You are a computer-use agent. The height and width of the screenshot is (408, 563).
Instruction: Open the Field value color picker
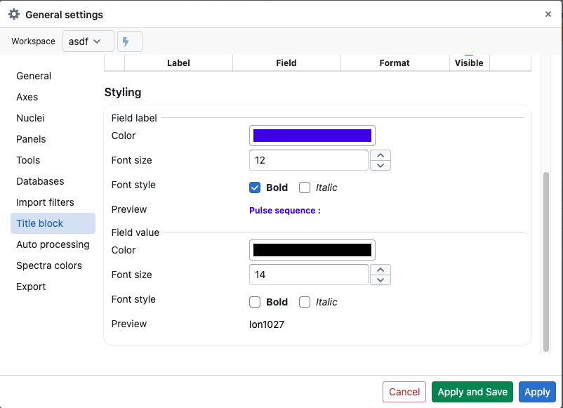[x=312, y=250]
